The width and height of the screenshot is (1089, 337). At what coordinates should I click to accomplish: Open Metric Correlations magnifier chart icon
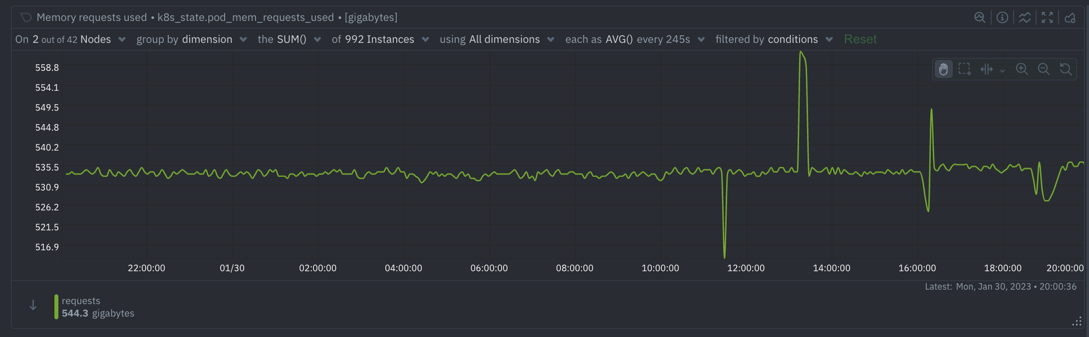point(980,17)
